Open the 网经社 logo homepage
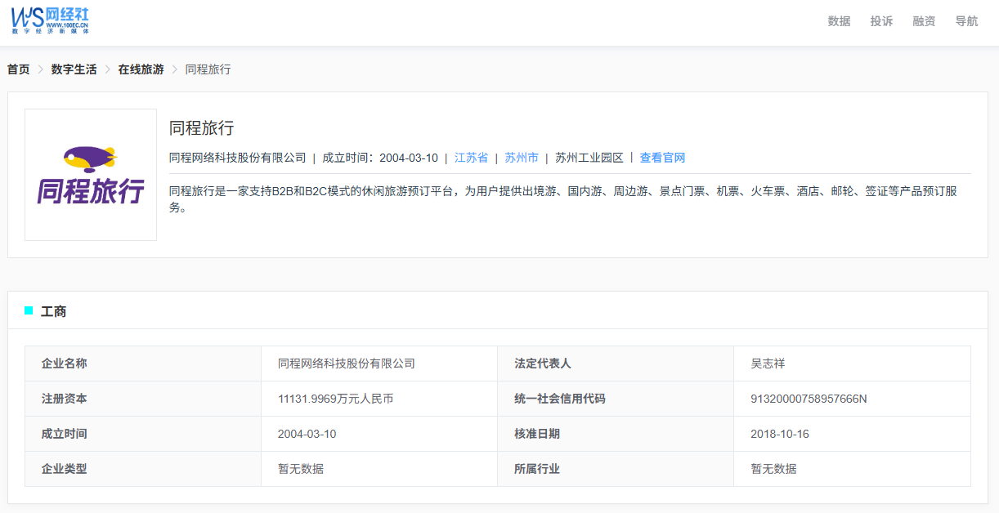Screen dimensions: 999x513 (x=50, y=20)
